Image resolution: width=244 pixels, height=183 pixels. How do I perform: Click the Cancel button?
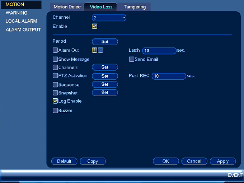pyautogui.click(x=194, y=161)
